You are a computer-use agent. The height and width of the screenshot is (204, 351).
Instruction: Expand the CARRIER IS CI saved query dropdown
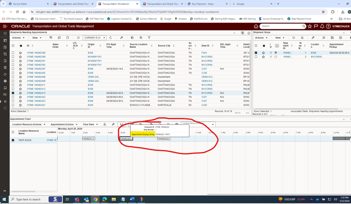[104, 38]
